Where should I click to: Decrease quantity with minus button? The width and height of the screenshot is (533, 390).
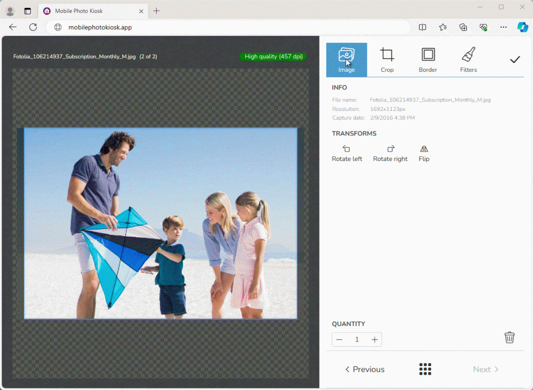[x=339, y=339]
